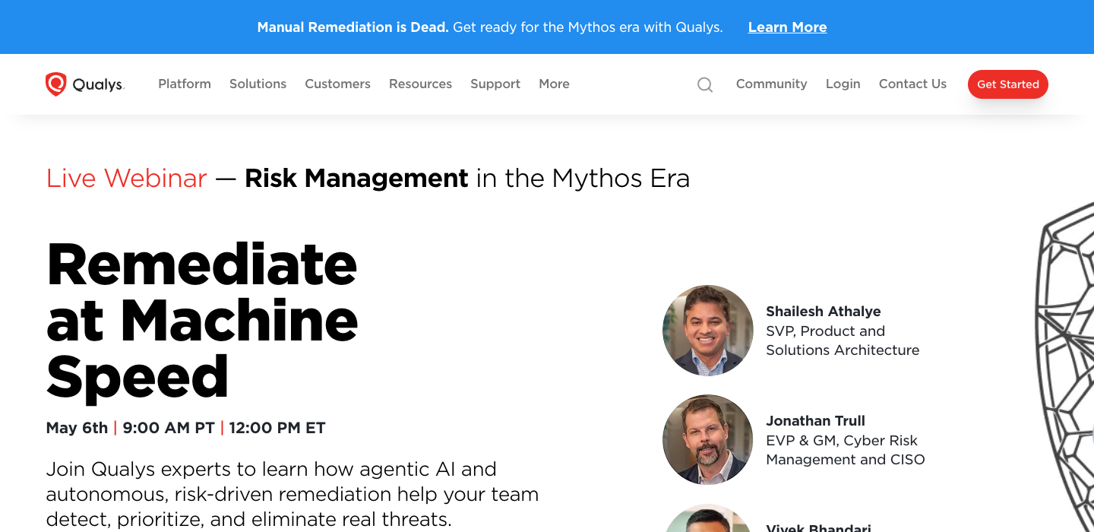
Task: Go to the Community link
Action: point(771,84)
